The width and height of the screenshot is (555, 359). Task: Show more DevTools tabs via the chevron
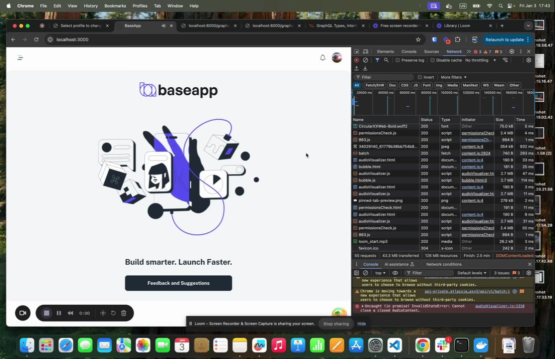(x=469, y=52)
